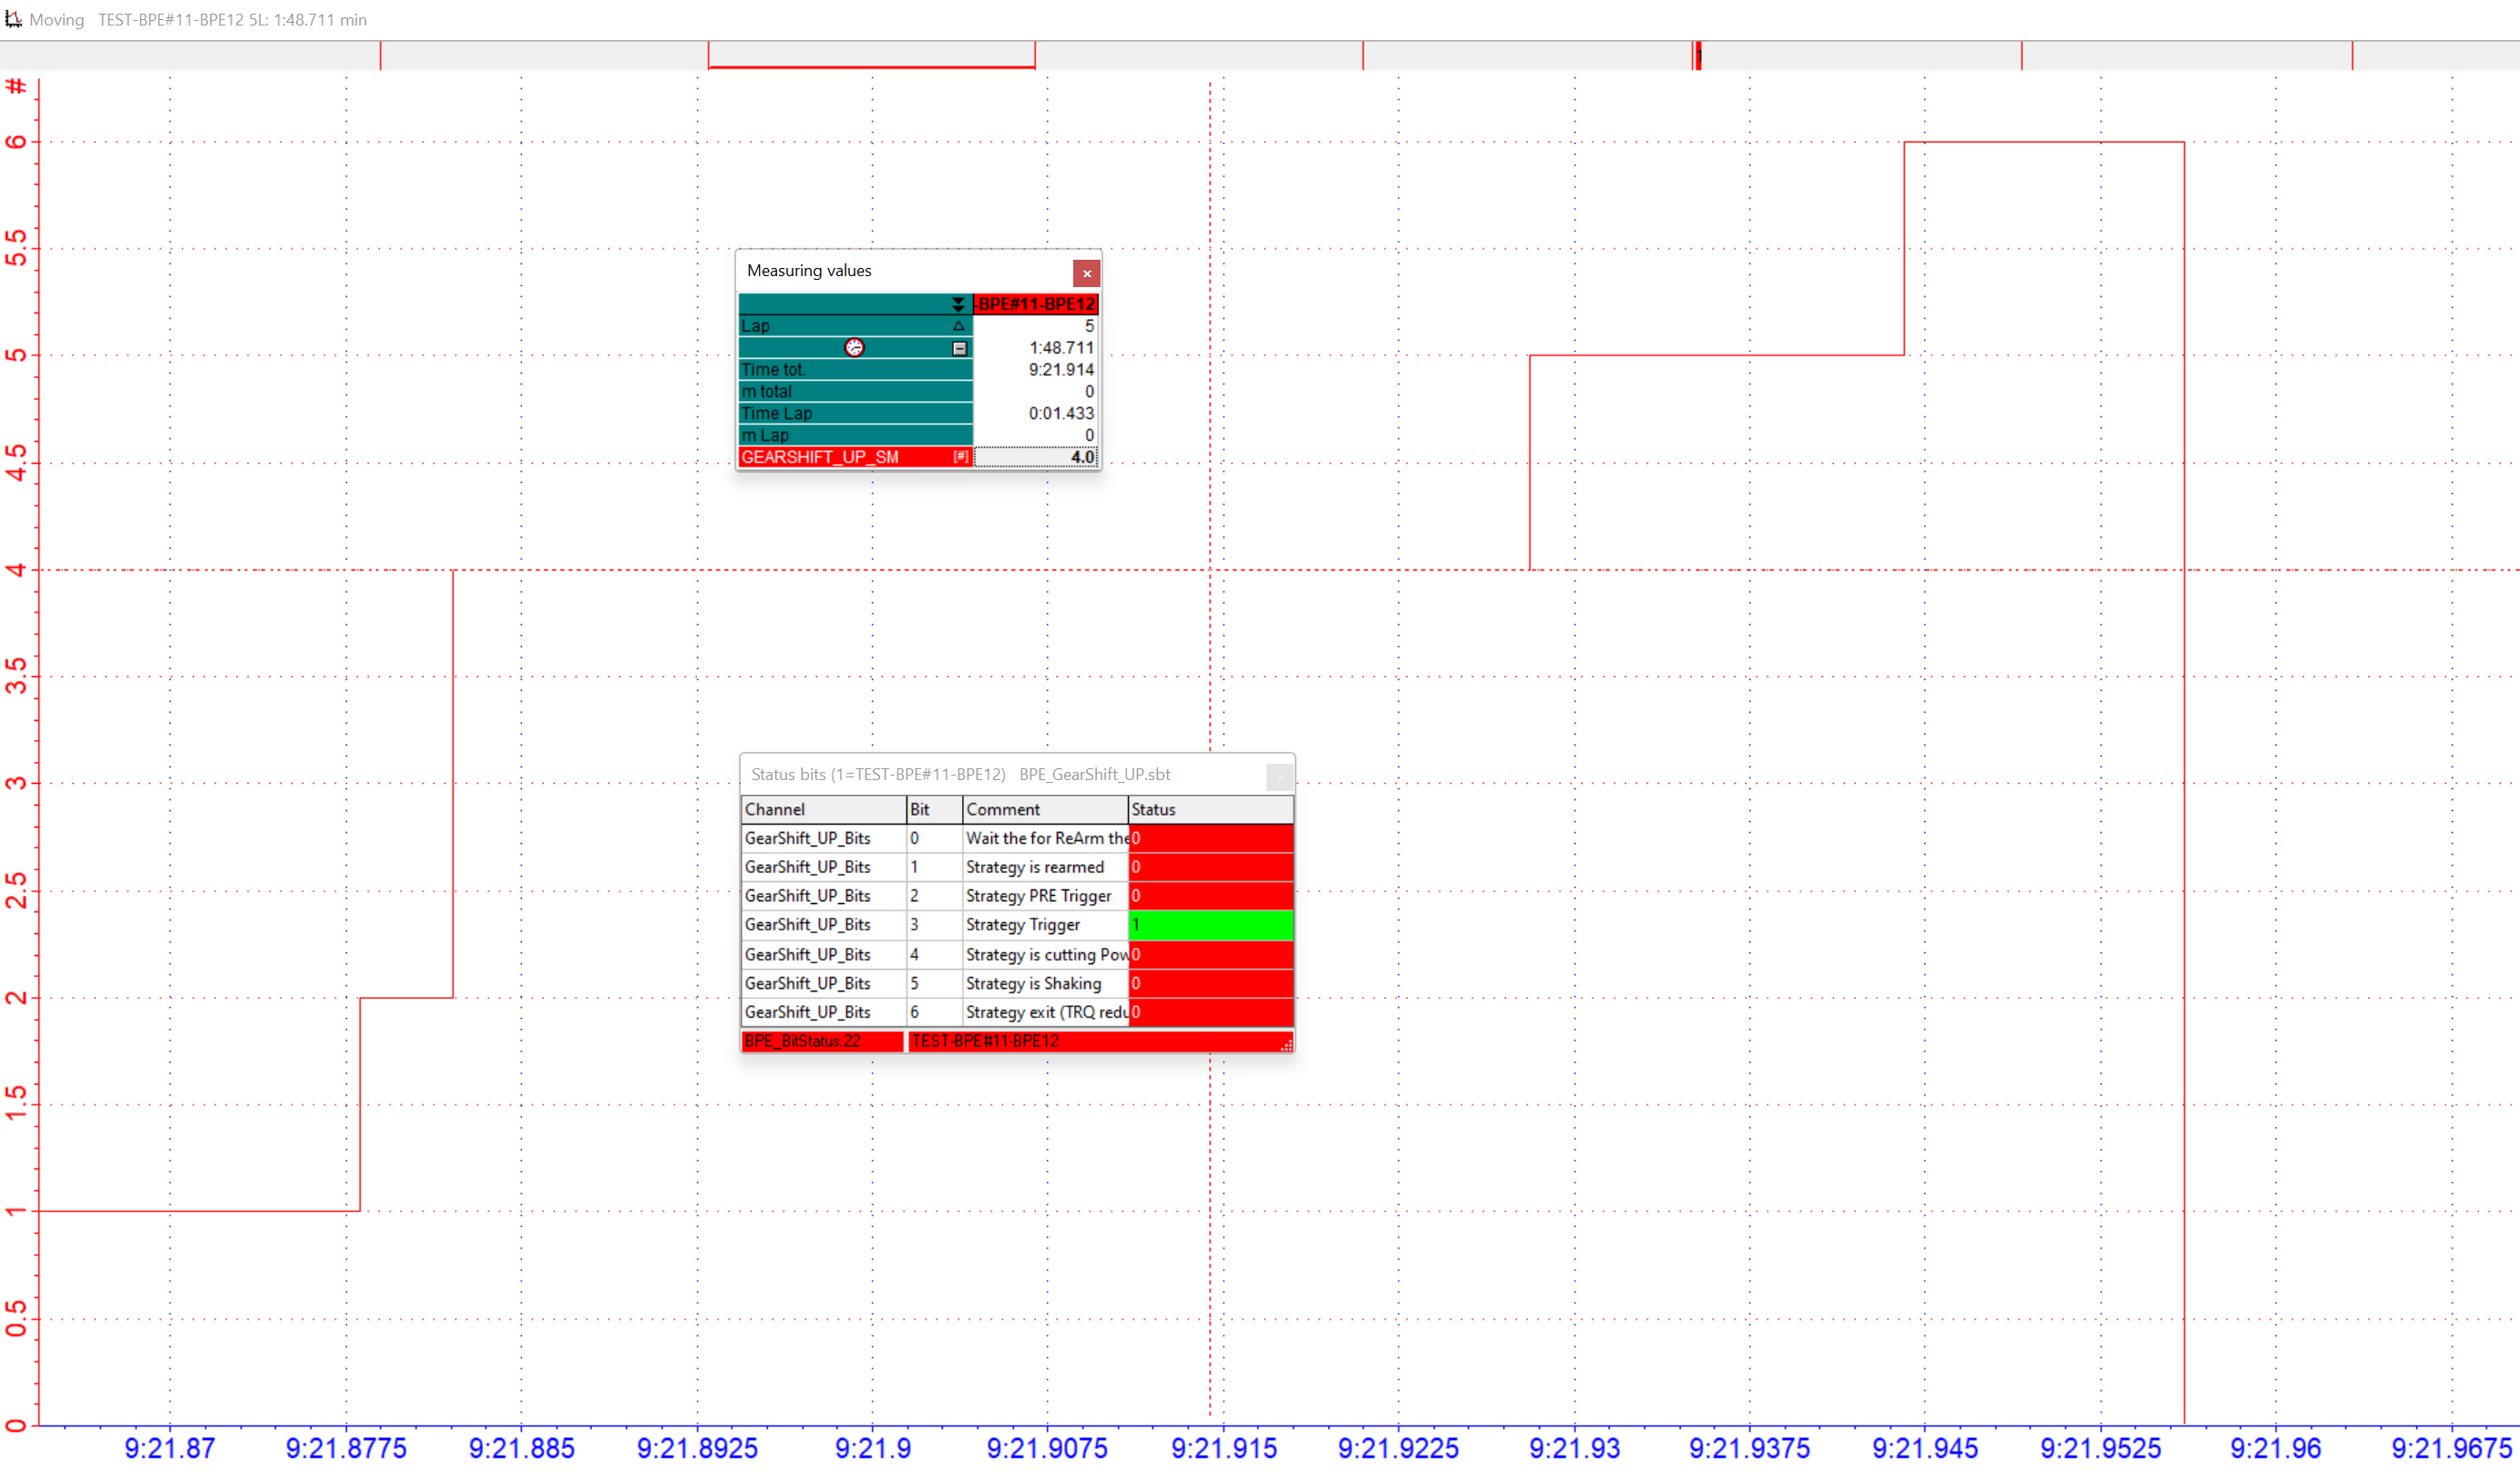Screen dimensions: 2520x1470
Task: Close the Measuring values window
Action: pyautogui.click(x=1086, y=273)
